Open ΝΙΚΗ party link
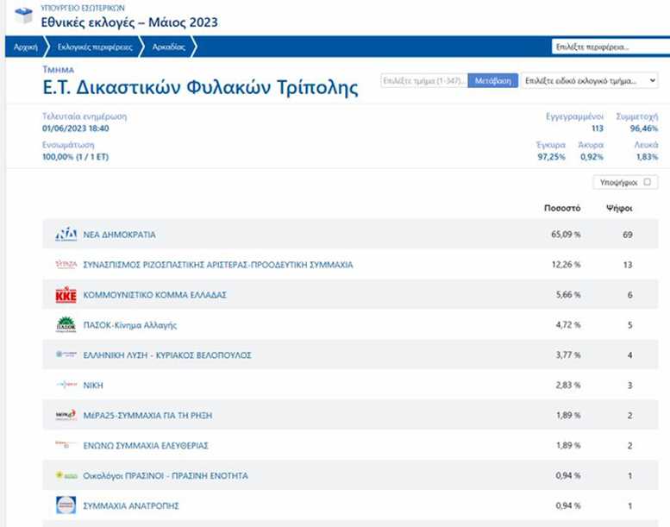The width and height of the screenshot is (670, 527). (93, 386)
